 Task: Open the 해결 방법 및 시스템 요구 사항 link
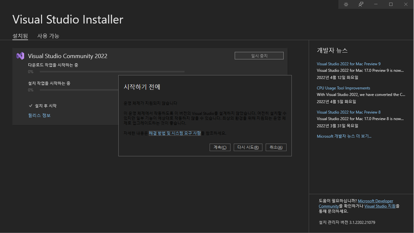point(175,133)
